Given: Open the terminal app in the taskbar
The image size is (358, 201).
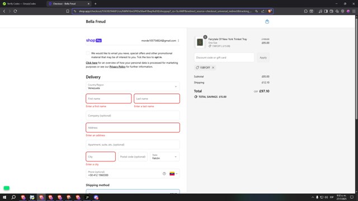Looking at the screenshot, I should point(87,197).
